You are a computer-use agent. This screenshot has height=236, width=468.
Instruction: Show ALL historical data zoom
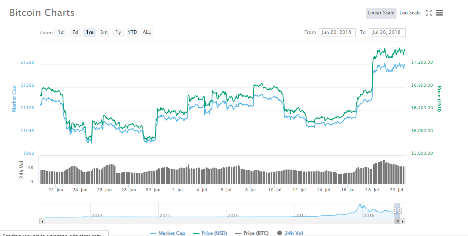(x=147, y=32)
